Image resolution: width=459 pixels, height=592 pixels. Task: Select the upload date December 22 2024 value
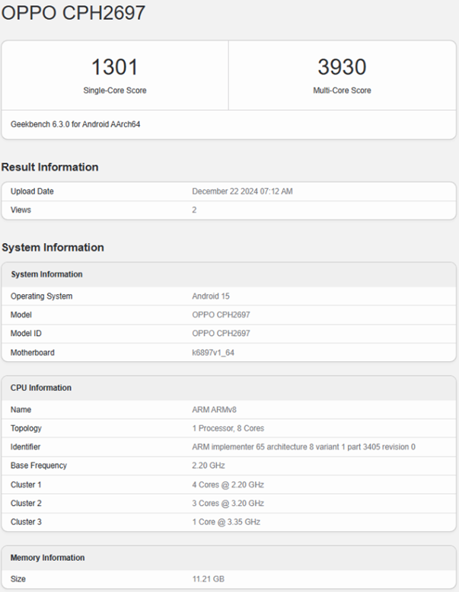tap(242, 191)
